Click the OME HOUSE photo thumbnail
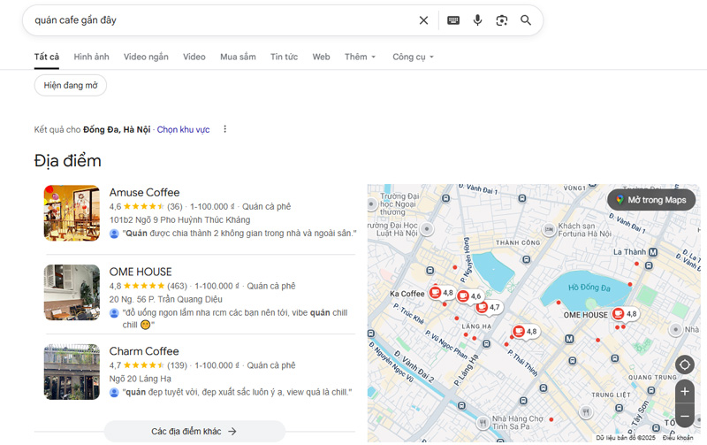Screen dimensions: 707x445 pos(72,293)
